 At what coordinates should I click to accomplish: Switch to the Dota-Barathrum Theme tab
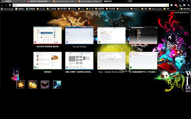90,1
